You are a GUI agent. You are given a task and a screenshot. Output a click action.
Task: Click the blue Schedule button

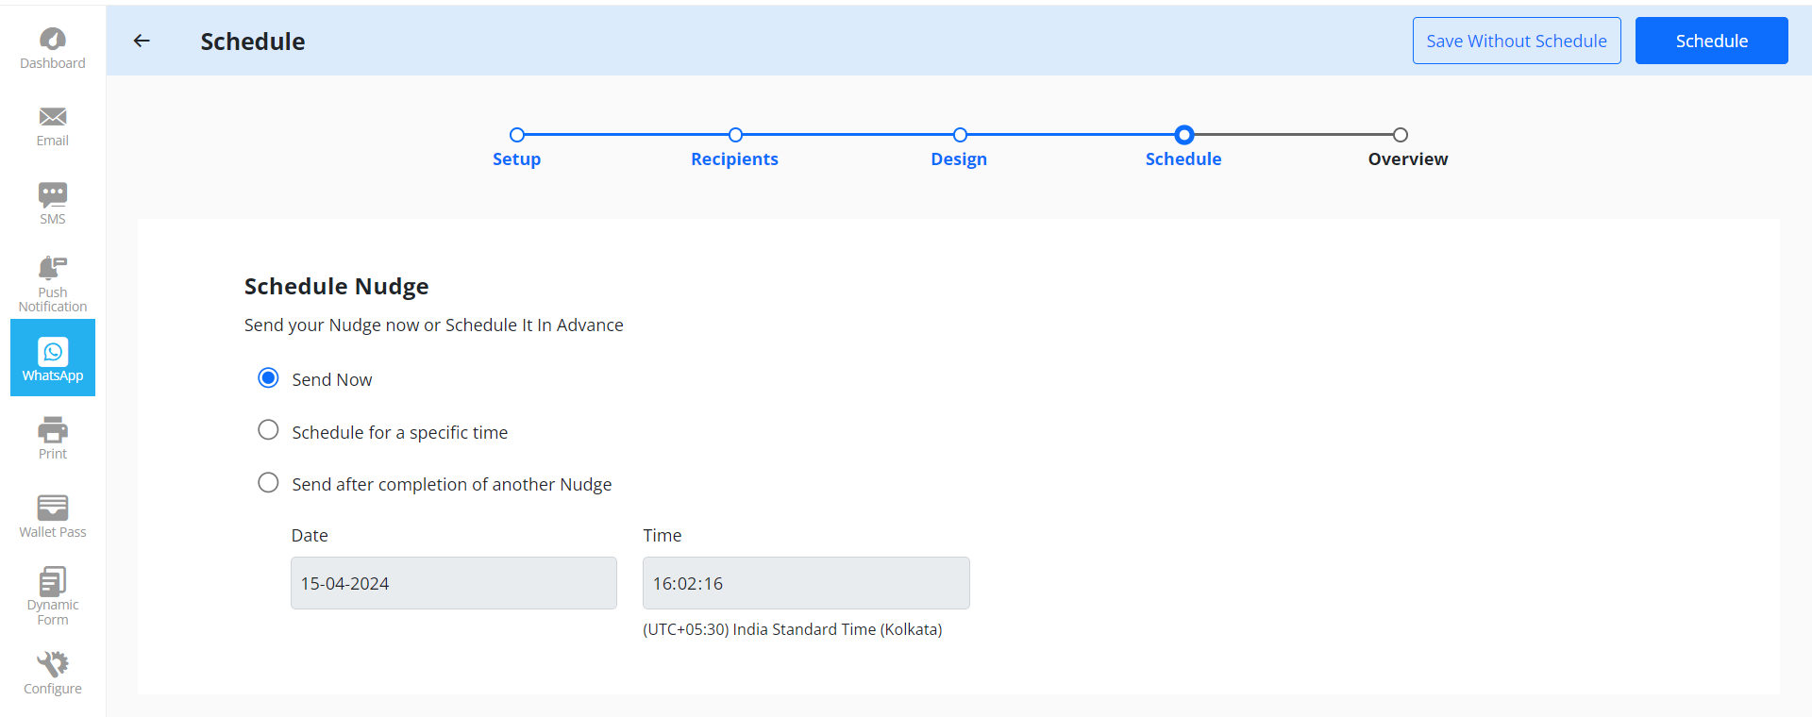click(1712, 41)
